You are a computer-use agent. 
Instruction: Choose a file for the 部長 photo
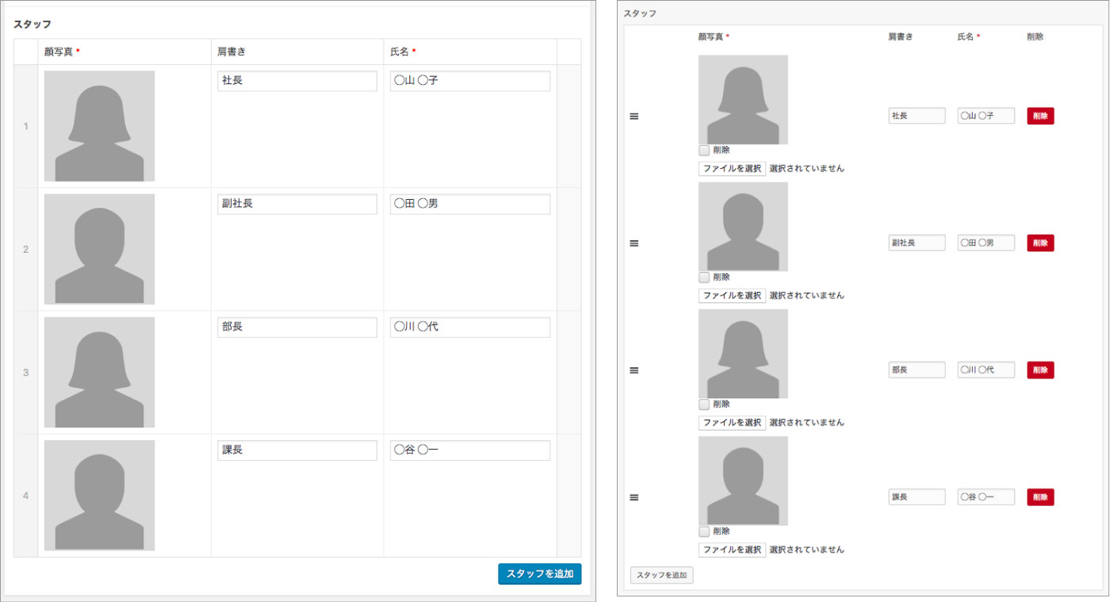(x=732, y=423)
